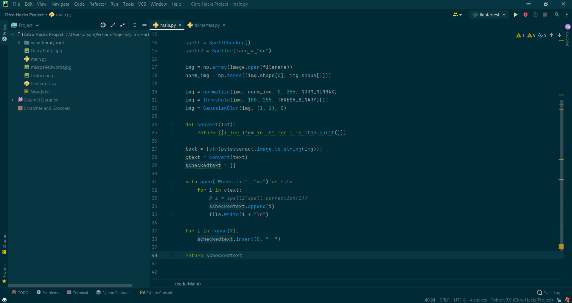Screen dimensions: 572x303
Task: Go to next highlighted error arrow
Action: [559, 35]
